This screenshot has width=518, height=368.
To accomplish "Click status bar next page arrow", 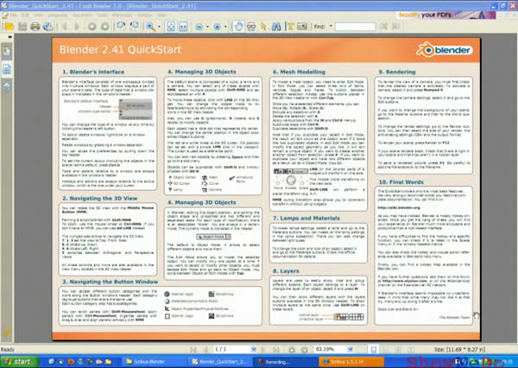I will pyautogui.click(x=263, y=350).
